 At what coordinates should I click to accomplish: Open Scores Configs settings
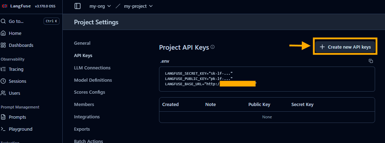click(90, 92)
